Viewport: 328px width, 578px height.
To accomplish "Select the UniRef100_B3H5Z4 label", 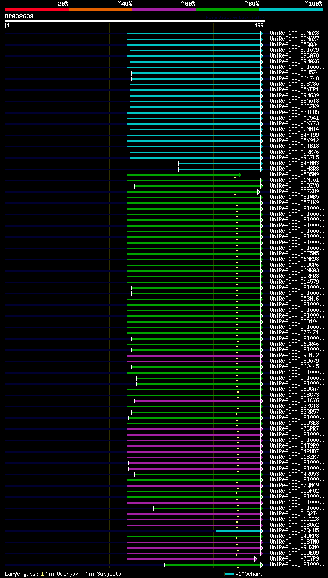I will 294,72.
